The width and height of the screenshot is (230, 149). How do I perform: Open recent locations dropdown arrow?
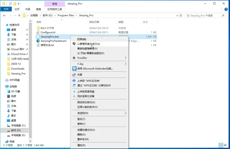15,16
